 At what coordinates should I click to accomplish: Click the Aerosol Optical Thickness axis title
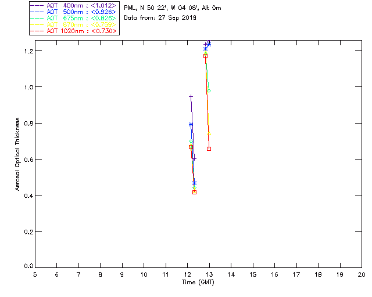(x=17, y=154)
